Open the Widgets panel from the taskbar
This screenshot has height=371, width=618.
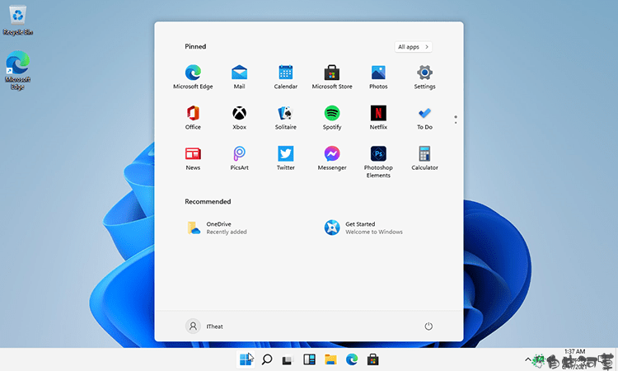click(309, 359)
